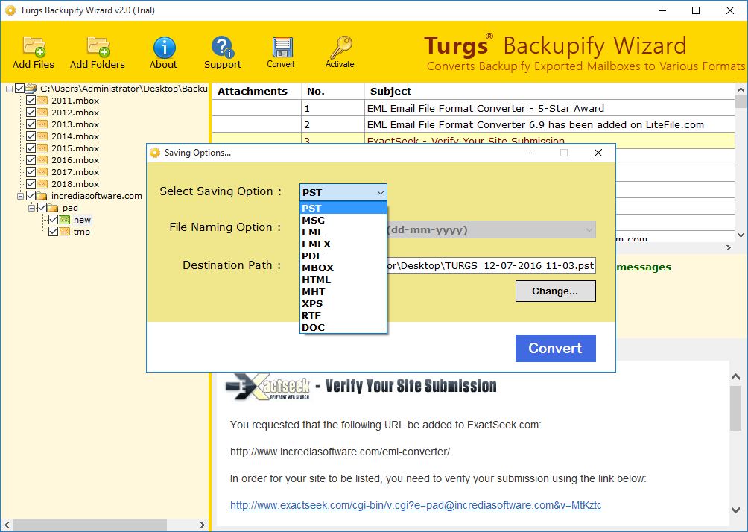The width and height of the screenshot is (748, 532).
Task: Click the preview pane vertical scrollbar
Action: coord(737,417)
